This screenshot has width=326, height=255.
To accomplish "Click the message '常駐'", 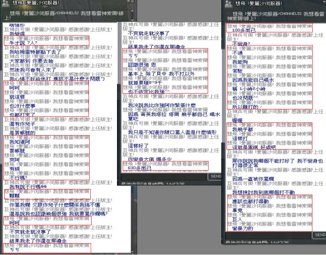I will point(237,71).
